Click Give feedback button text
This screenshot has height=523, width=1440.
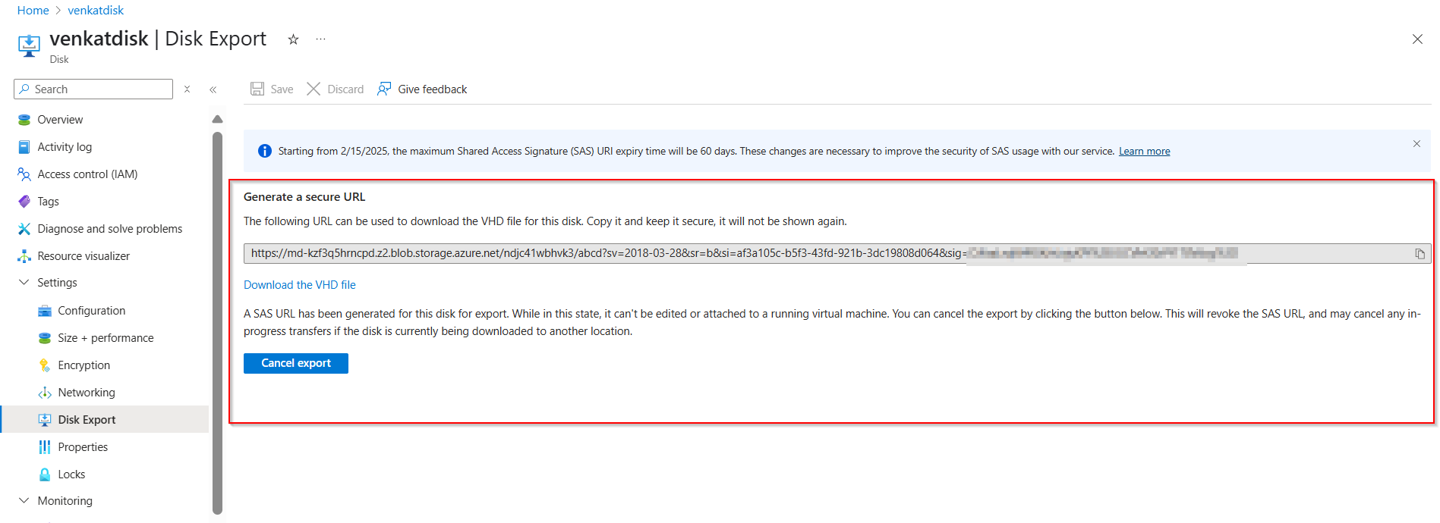point(433,89)
